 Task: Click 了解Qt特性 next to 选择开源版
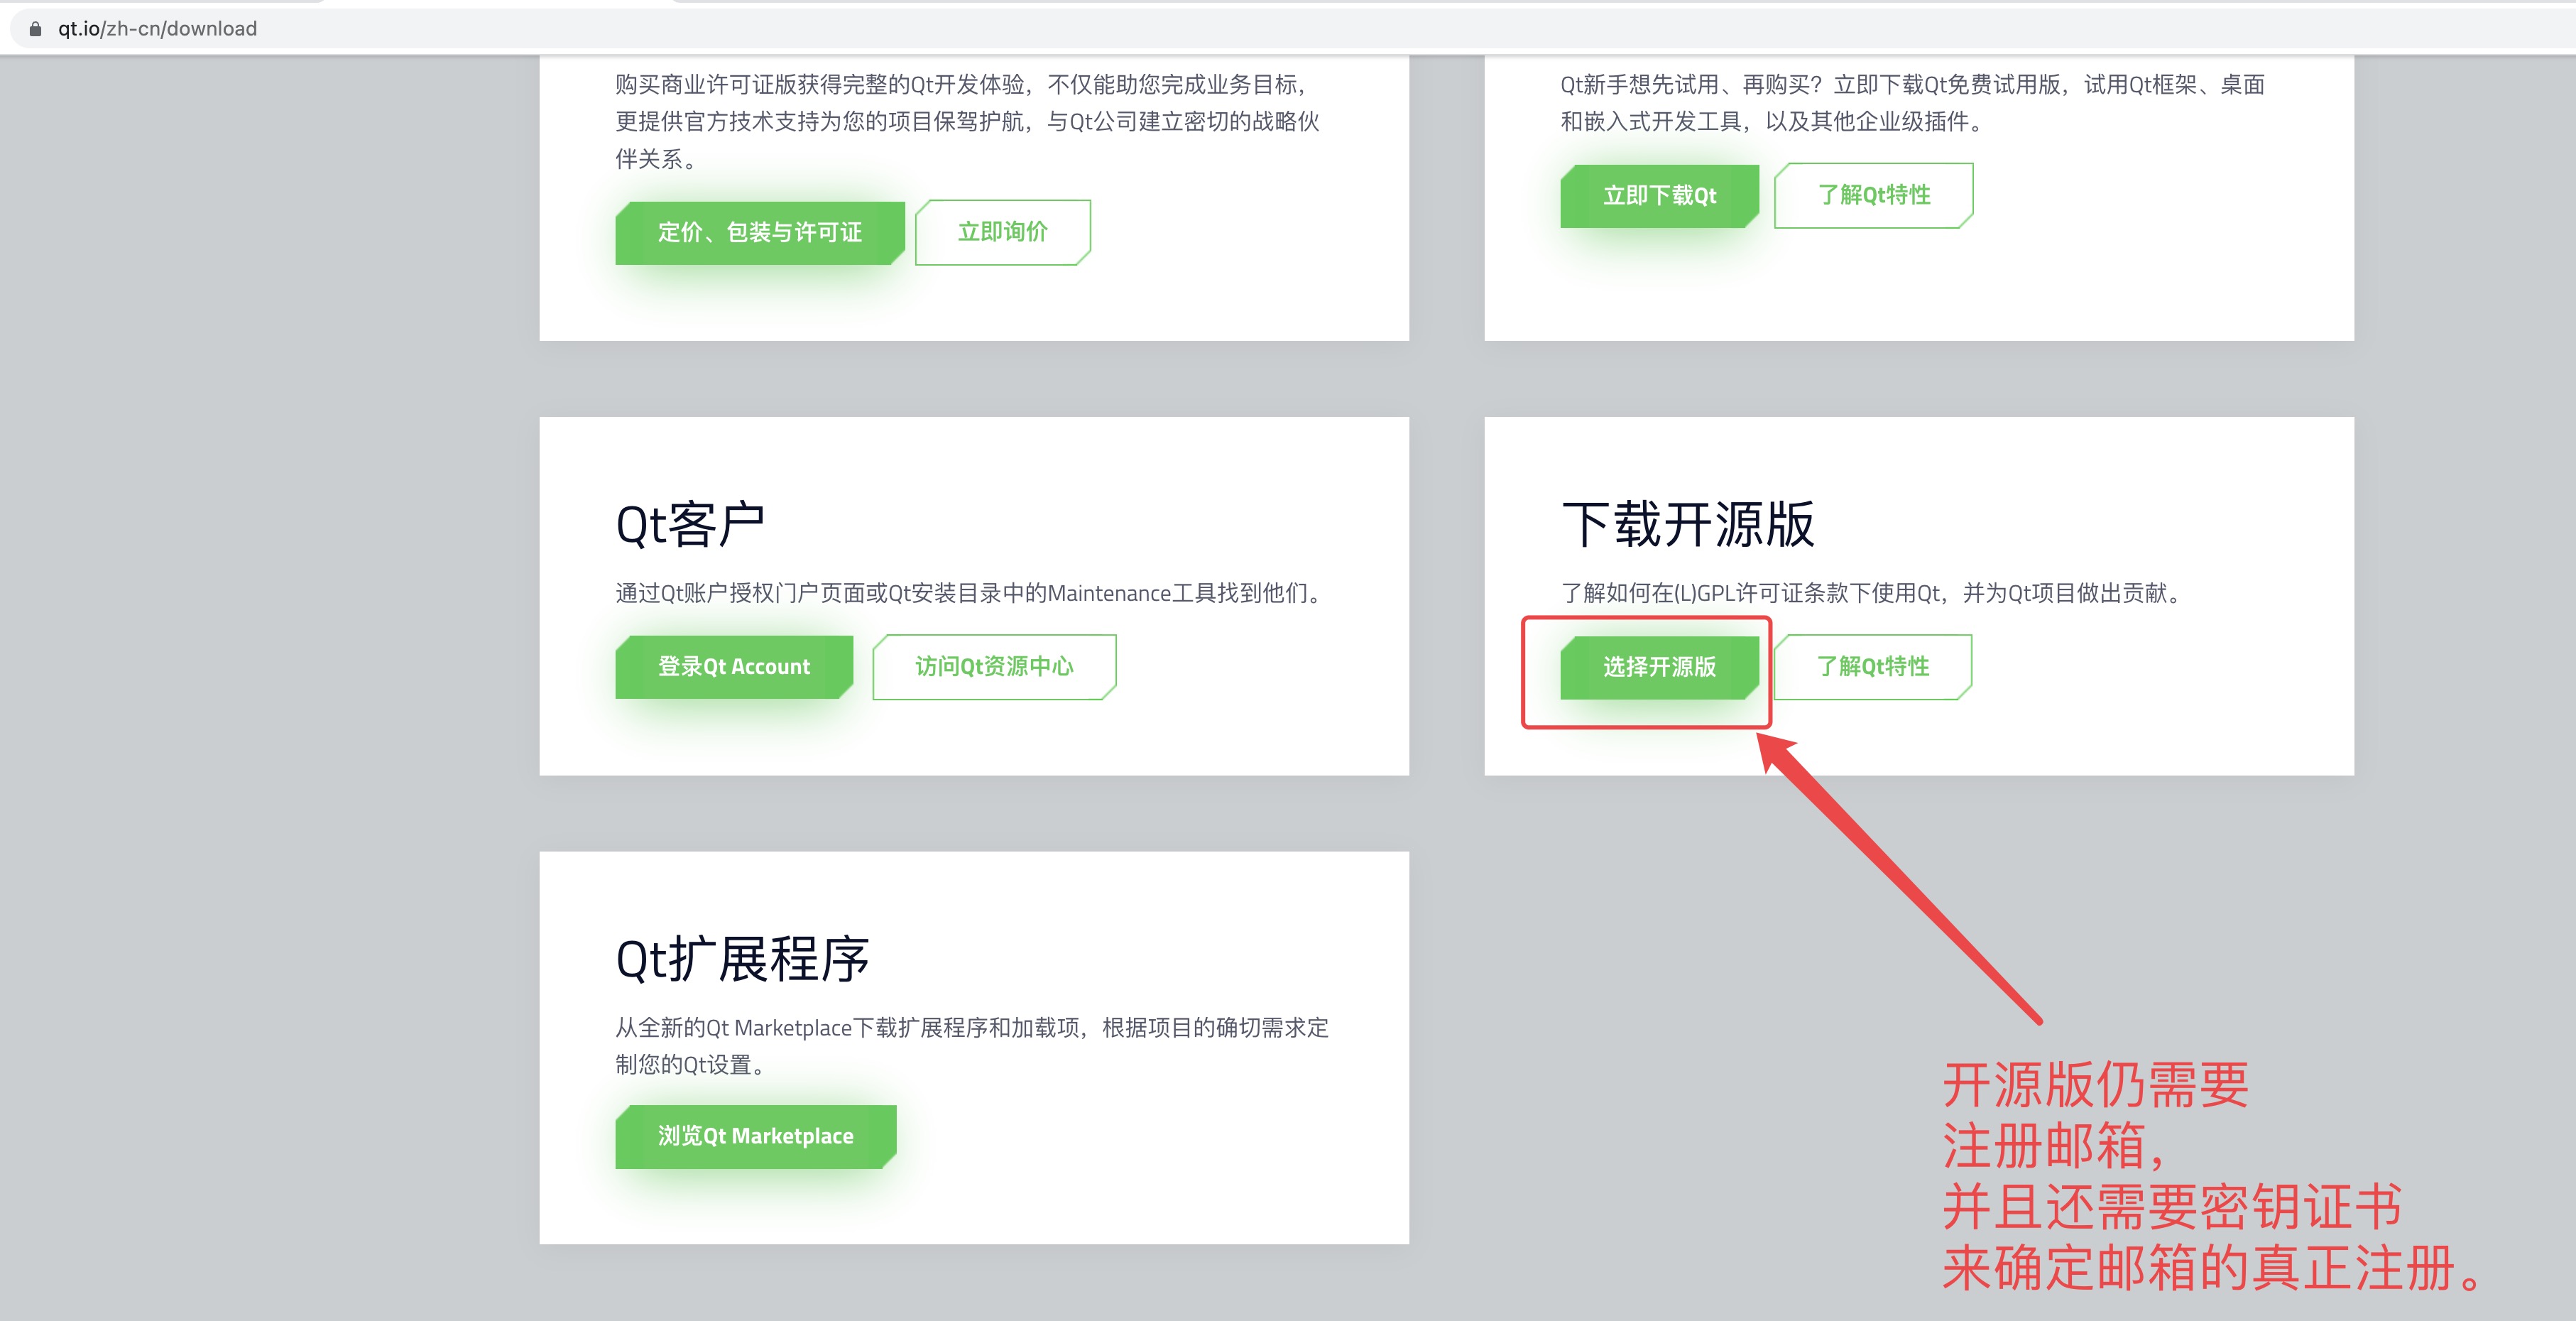[1872, 667]
